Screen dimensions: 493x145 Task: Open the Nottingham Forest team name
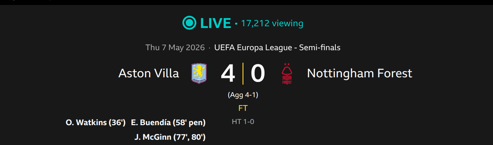pyautogui.click(x=360, y=74)
